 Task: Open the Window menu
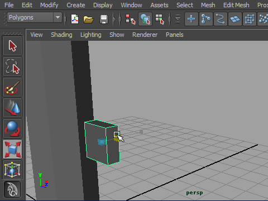click(x=131, y=5)
